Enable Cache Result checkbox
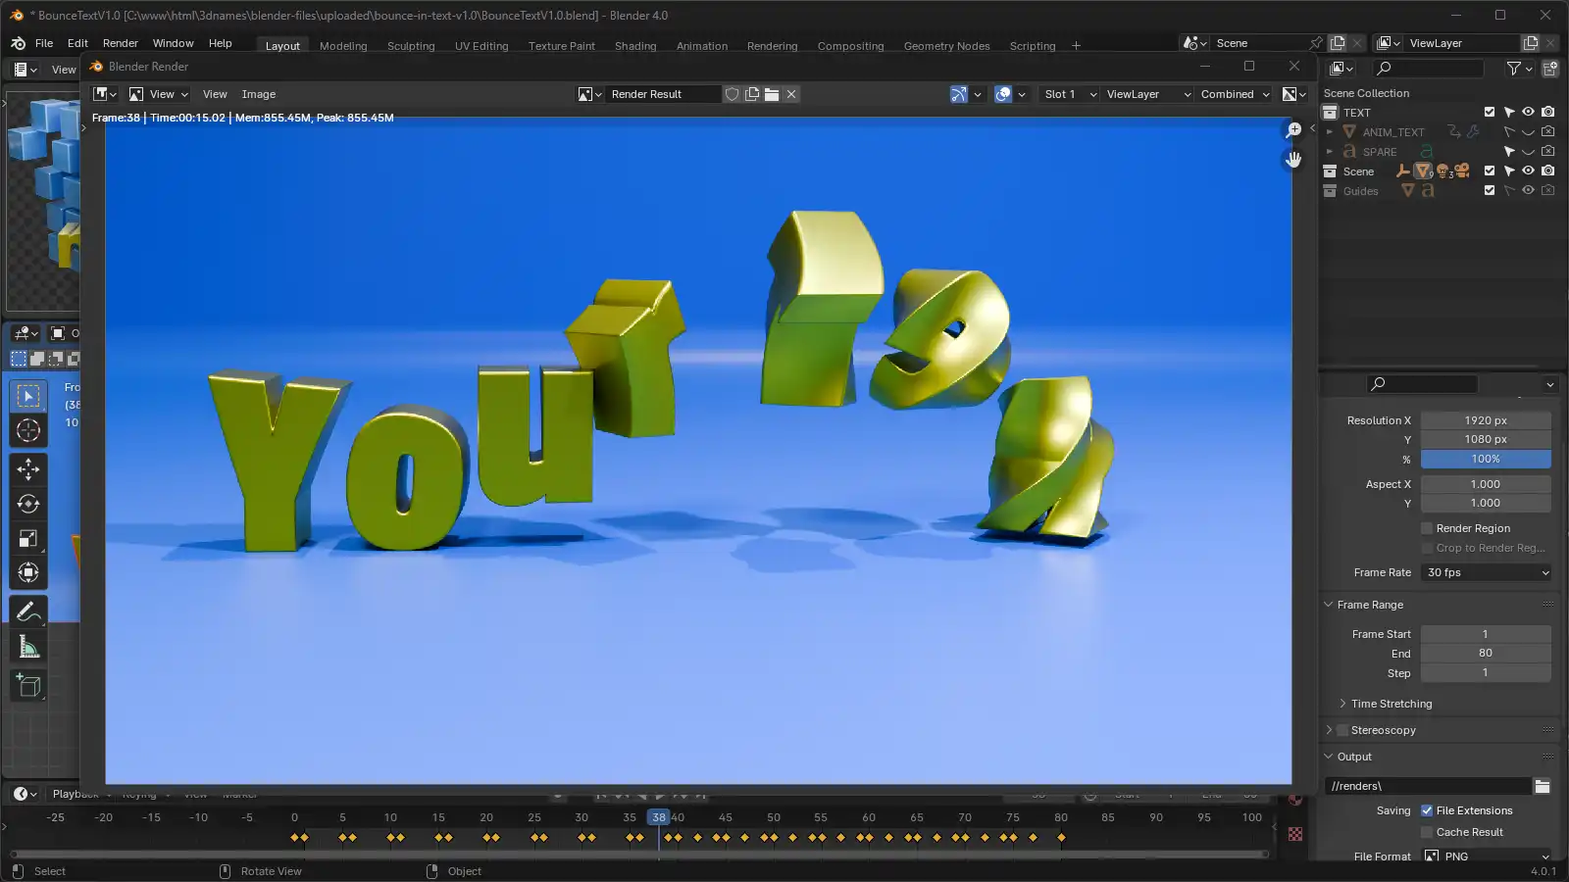1569x882 pixels. click(1427, 832)
